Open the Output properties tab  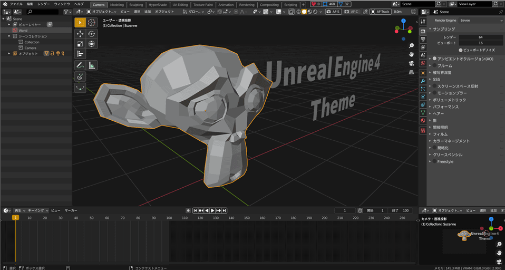pos(423,40)
